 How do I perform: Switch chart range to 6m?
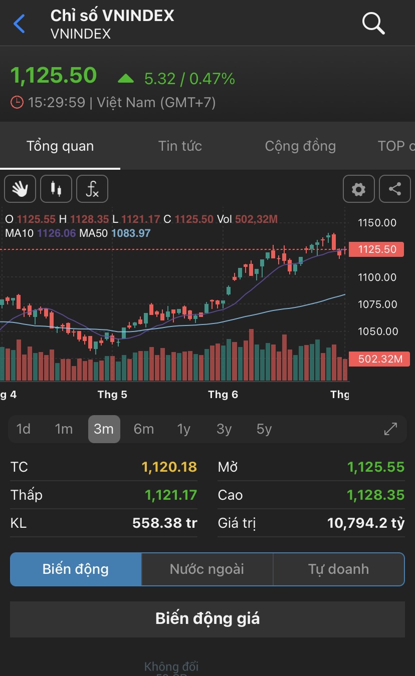click(144, 429)
